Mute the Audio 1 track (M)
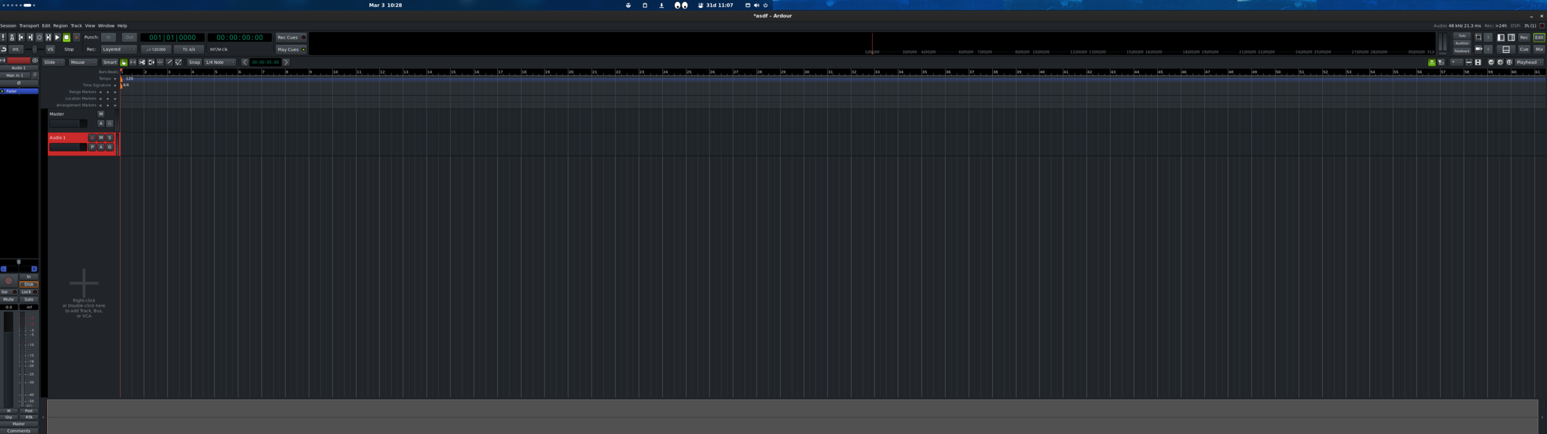The width and height of the screenshot is (1547, 434). point(101,138)
